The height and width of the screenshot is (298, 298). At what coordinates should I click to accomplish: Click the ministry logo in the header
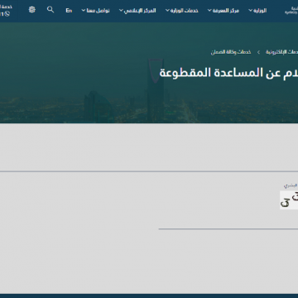[x=291, y=11]
